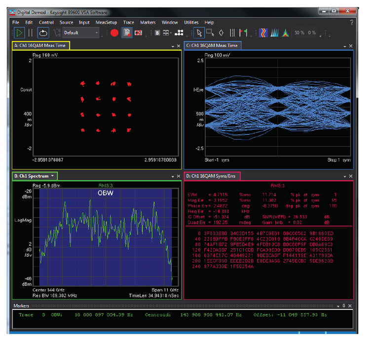370x342 pixels.
Task: Toggle the spectrogram color display icon
Action: (x=262, y=33)
